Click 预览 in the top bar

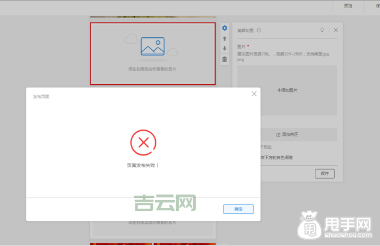tap(348, 6)
